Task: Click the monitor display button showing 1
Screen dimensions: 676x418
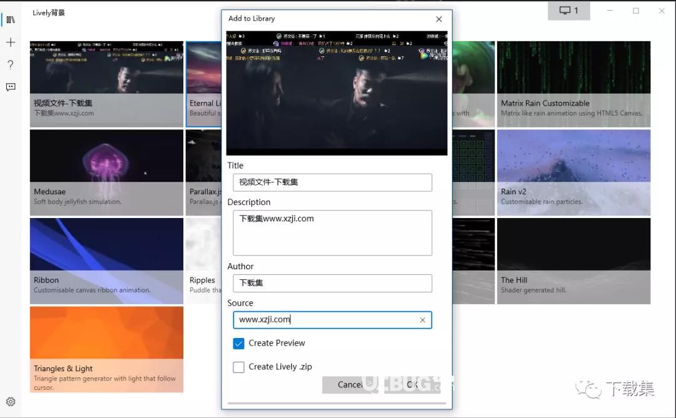Action: (x=568, y=11)
